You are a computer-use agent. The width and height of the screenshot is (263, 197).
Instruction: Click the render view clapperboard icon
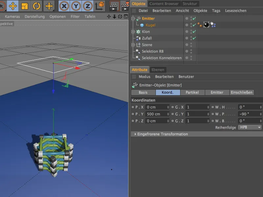114,6
